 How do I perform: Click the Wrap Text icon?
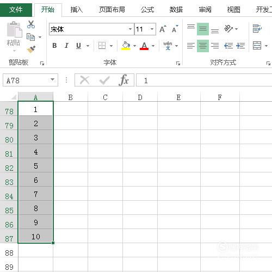[x=257, y=29]
